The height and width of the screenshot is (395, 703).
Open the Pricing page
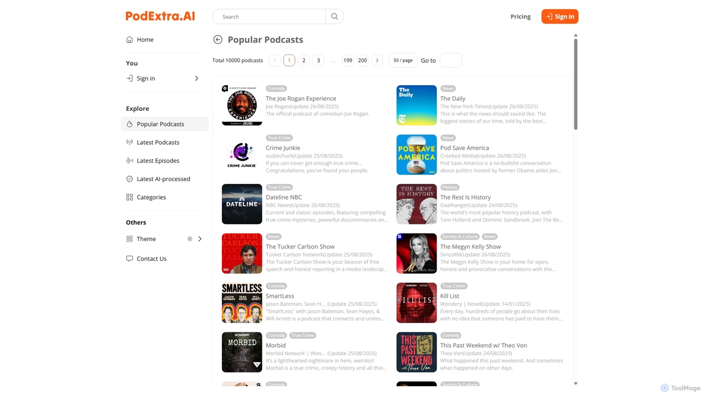coord(521,16)
